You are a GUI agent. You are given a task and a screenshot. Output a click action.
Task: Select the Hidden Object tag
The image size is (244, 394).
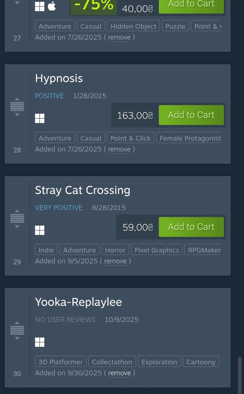tap(133, 26)
